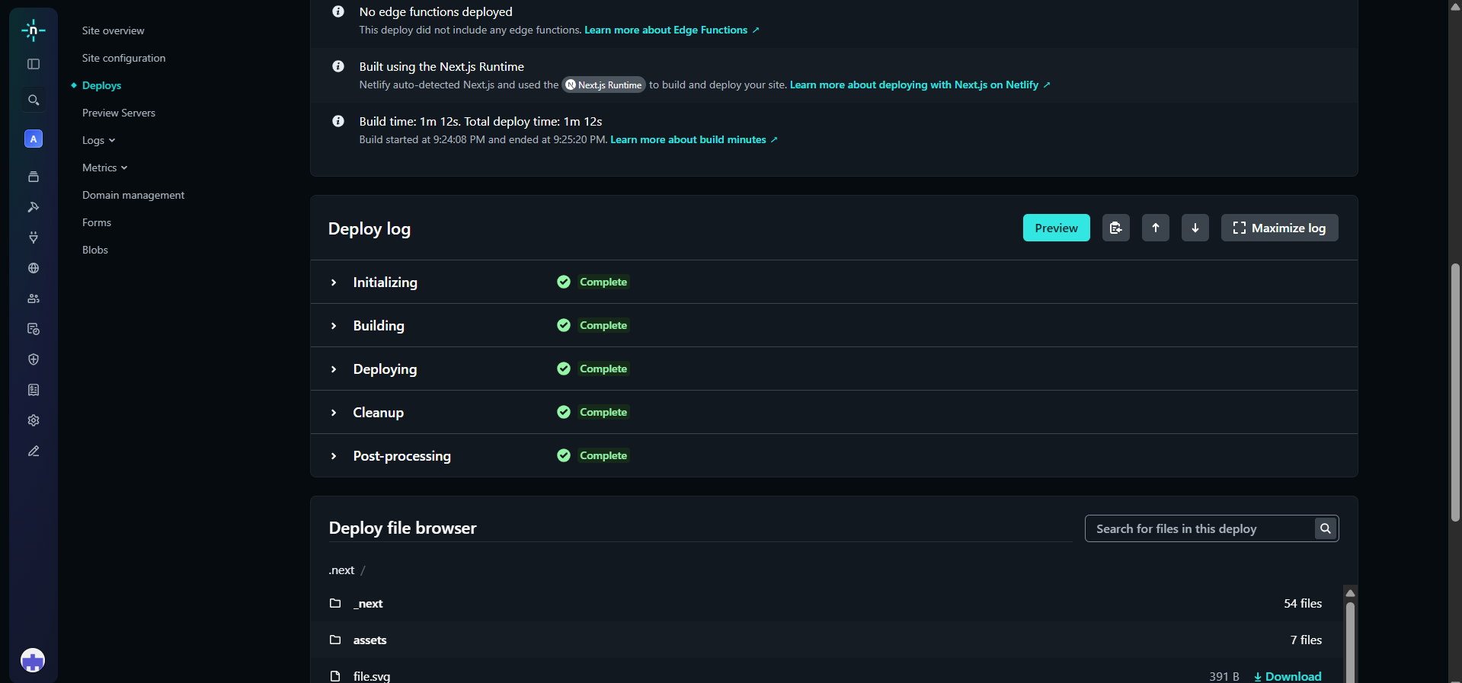The width and height of the screenshot is (1462, 683).
Task: Open Learn more about deploying with Next.js link
Action: 920,85
